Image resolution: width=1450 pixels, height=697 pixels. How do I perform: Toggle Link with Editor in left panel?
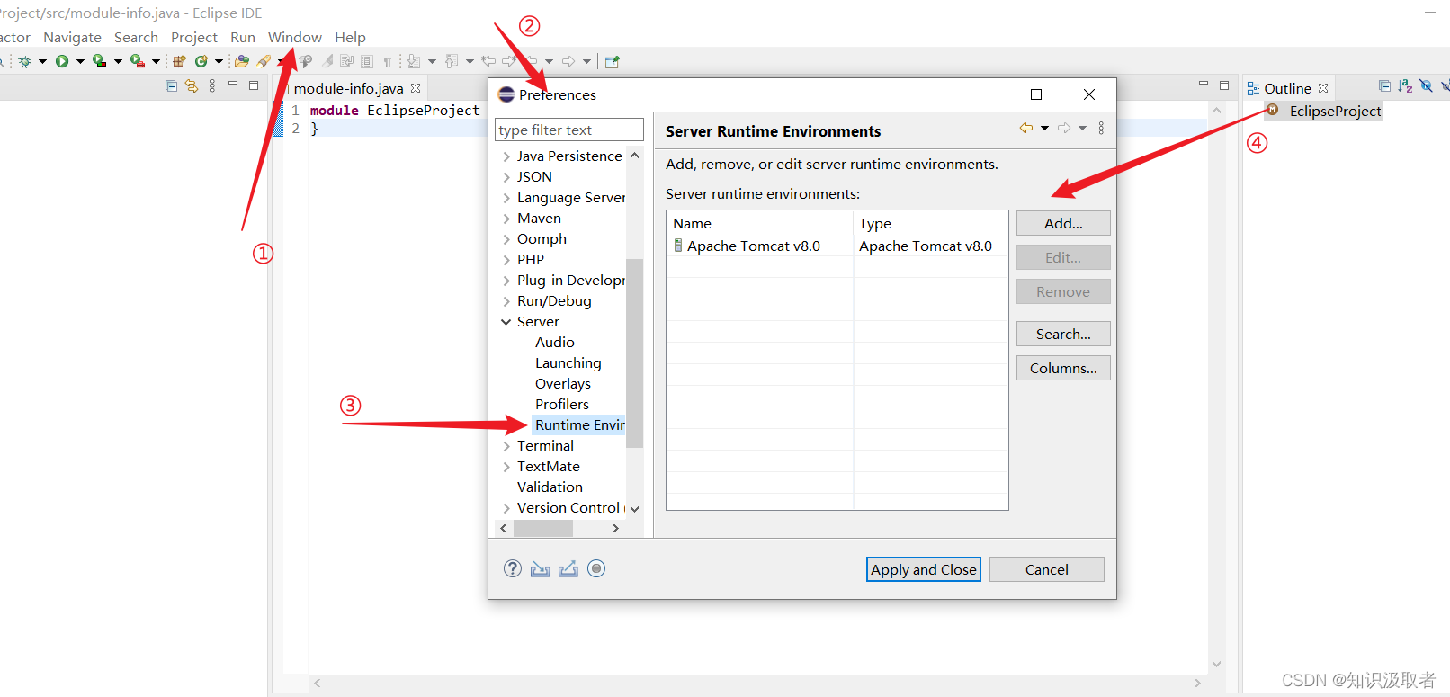(x=191, y=85)
